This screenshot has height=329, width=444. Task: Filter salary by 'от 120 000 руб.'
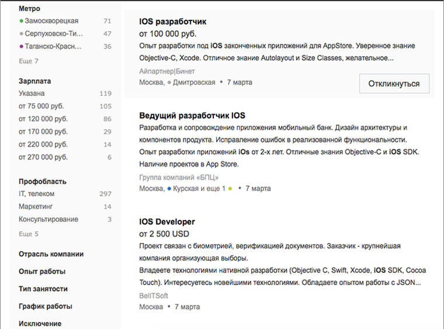(43, 119)
